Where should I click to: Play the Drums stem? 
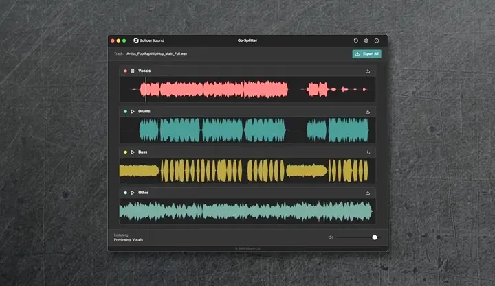pos(133,111)
